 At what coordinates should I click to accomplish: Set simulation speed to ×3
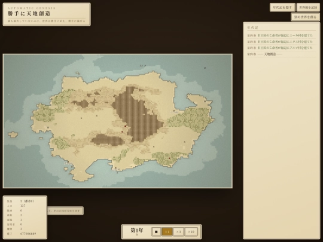[x=178, y=232]
